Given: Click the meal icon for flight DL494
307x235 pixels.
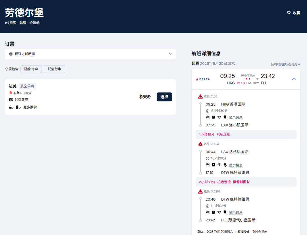Looking at the screenshot, I should coord(208,165).
